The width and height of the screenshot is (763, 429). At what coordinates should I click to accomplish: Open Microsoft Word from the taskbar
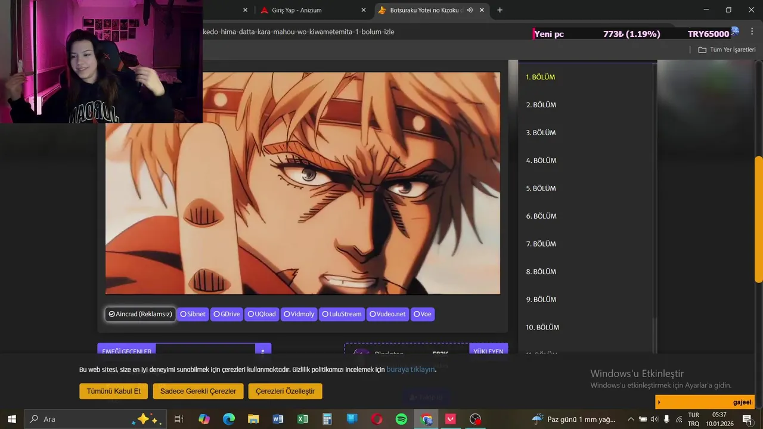[278, 419]
